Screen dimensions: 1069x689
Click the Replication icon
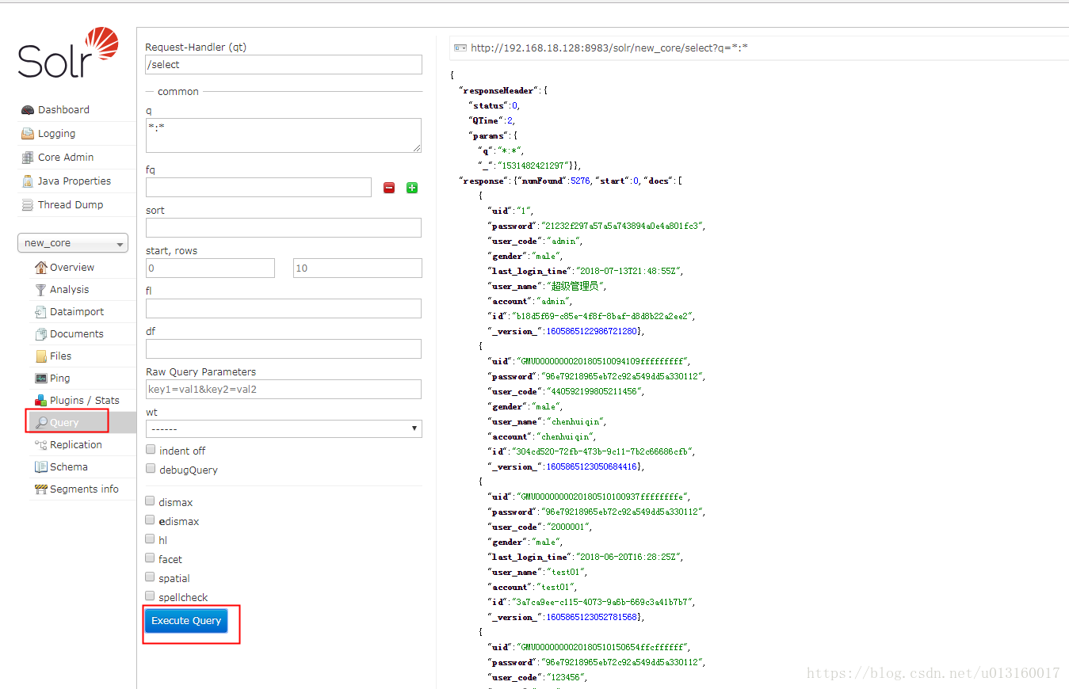[40, 445]
